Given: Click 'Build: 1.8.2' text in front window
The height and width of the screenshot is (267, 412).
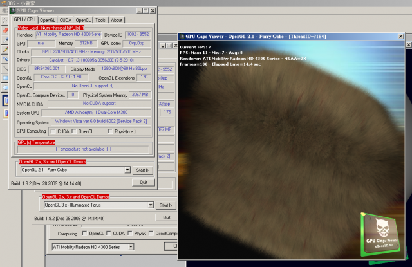Looking at the screenshot, I should (46, 183).
